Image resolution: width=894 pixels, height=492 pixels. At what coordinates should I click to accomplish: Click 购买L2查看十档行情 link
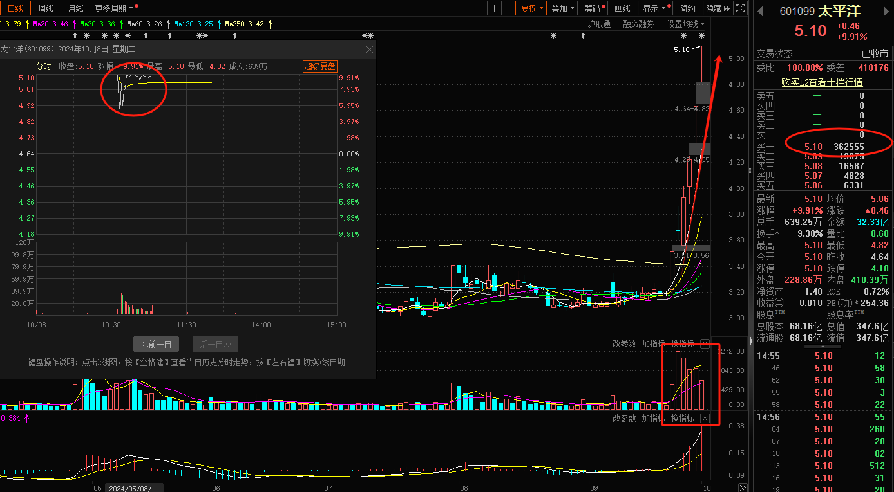[822, 82]
